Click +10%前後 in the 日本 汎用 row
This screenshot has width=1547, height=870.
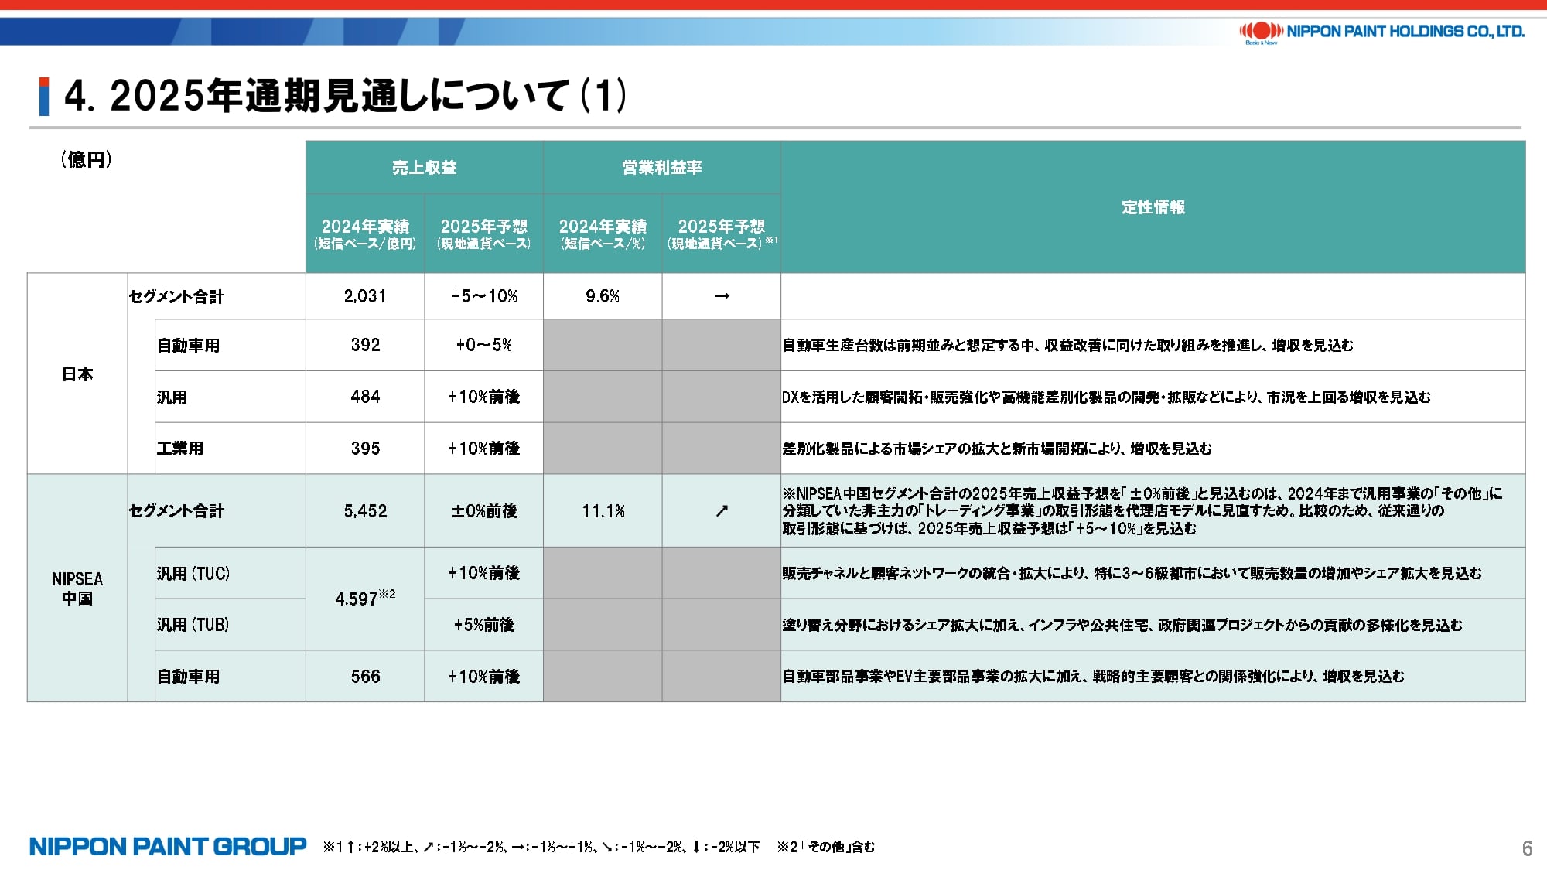[484, 397]
